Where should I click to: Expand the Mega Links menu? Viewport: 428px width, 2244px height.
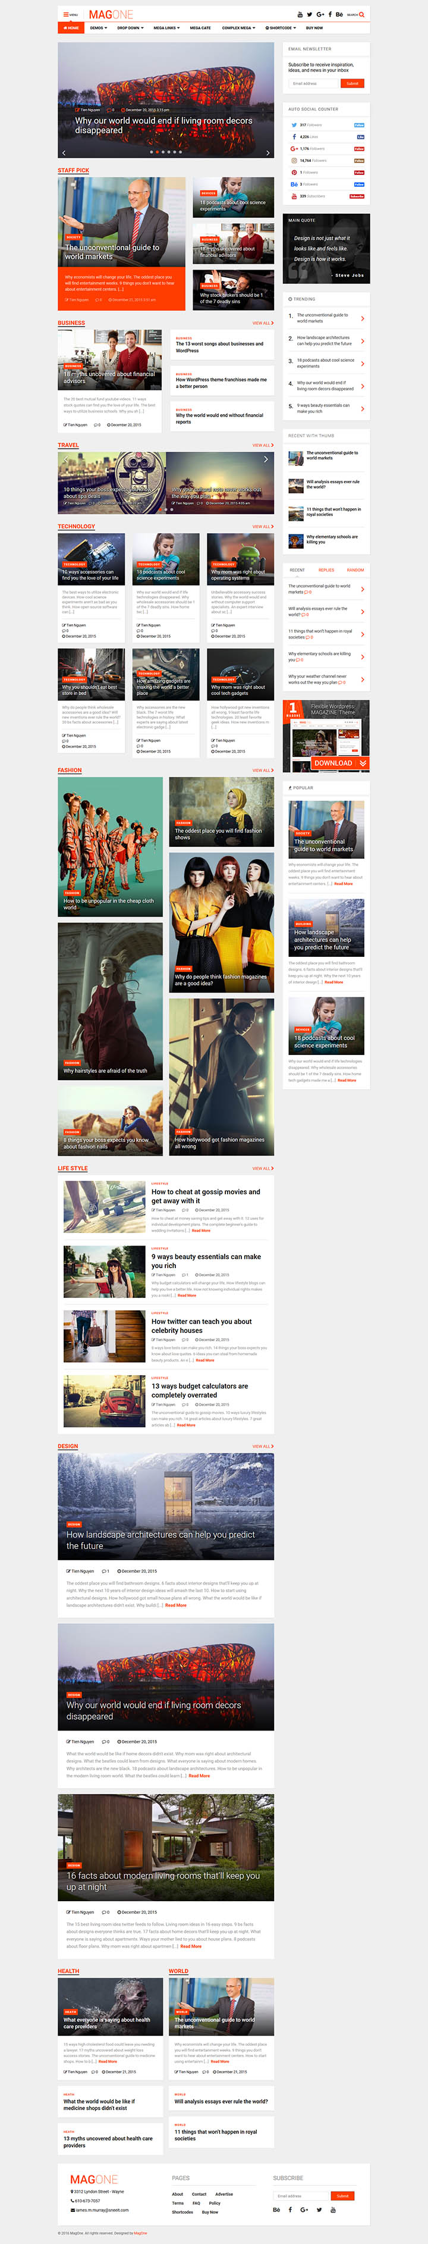coord(166,28)
